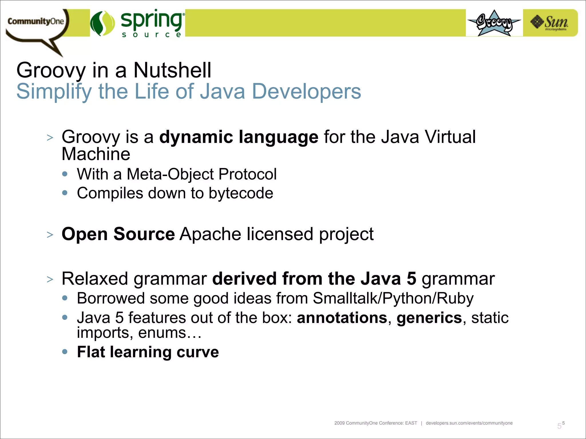Click bold 'derived from the Java 5'
This screenshot has width=586, height=439.
(314, 279)
